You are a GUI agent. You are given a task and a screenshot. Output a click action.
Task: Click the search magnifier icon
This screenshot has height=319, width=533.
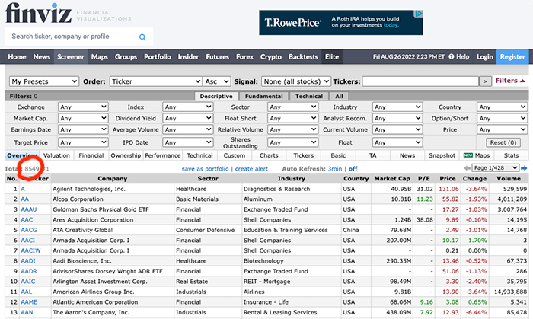(x=142, y=37)
